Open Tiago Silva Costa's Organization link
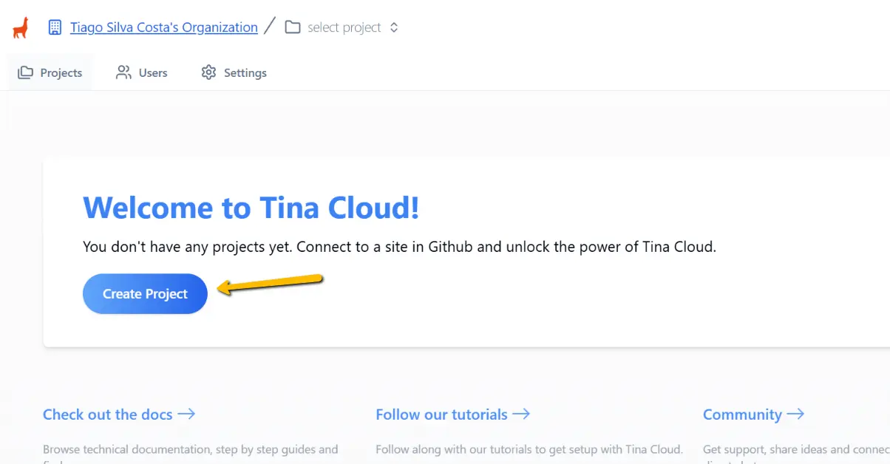 (163, 27)
